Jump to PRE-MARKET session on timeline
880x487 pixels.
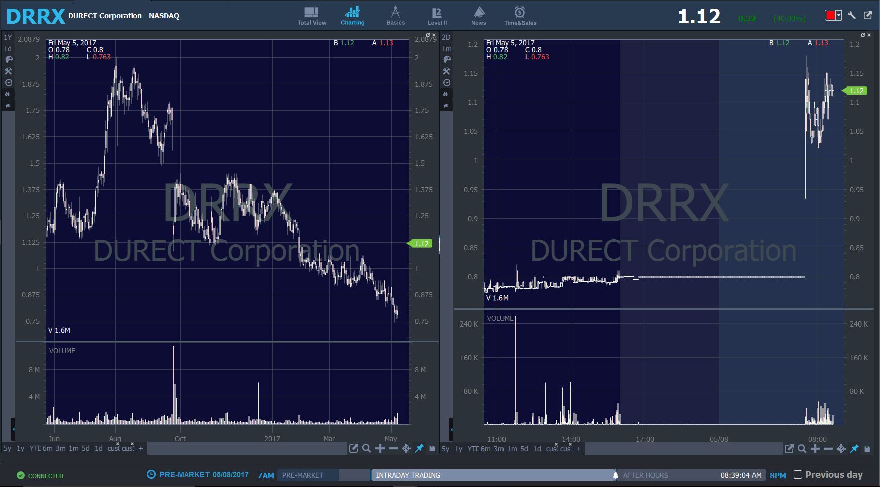(x=308, y=475)
